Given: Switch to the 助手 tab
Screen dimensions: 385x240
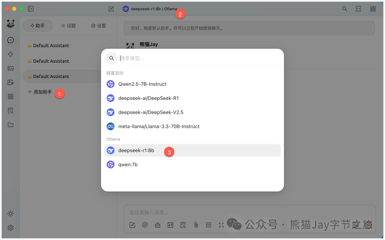Looking at the screenshot, I should point(38,26).
